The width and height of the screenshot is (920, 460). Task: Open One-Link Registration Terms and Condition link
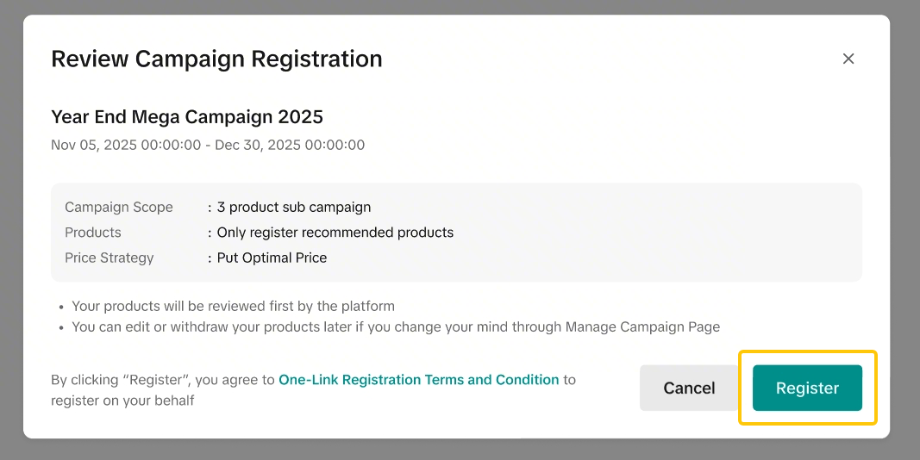[x=418, y=379]
